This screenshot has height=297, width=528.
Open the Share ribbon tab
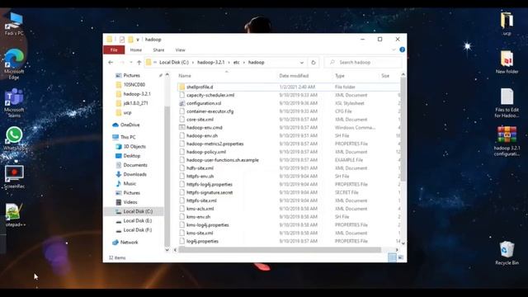158,50
